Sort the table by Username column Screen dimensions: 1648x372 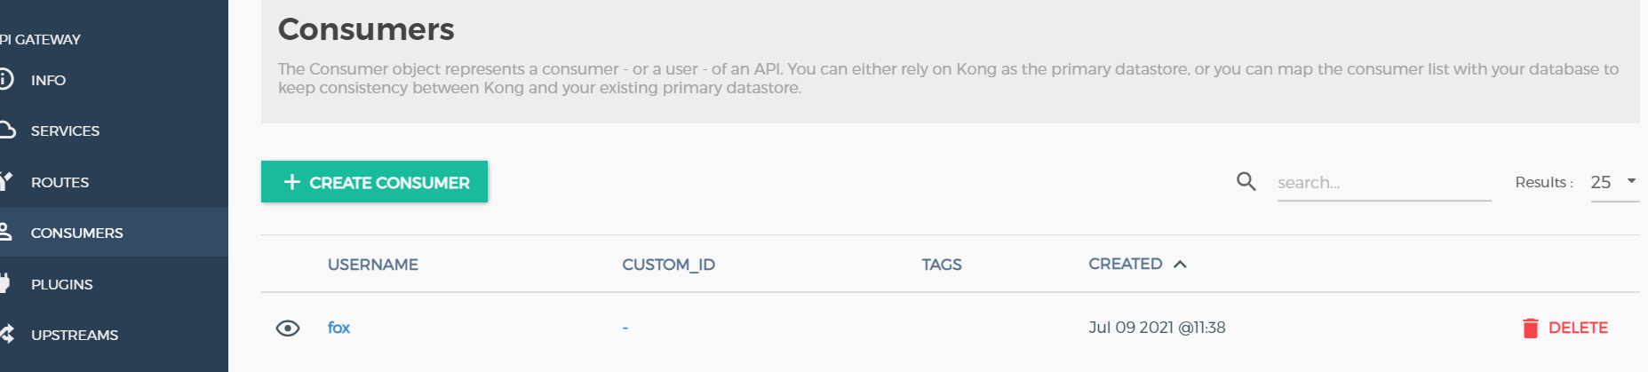[373, 265]
